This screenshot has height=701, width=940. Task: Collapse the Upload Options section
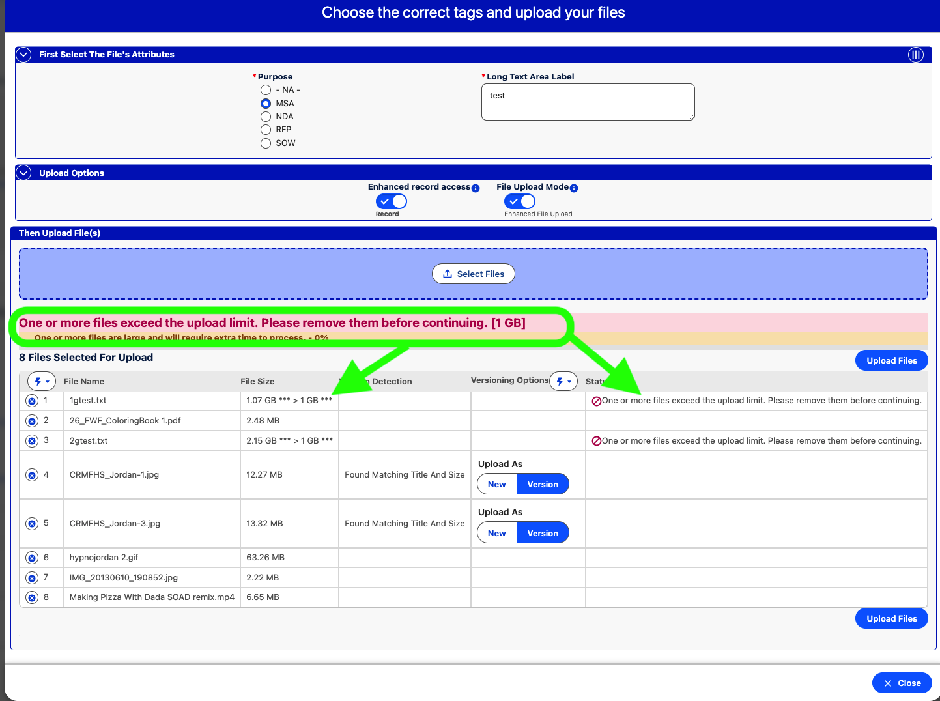pos(23,173)
